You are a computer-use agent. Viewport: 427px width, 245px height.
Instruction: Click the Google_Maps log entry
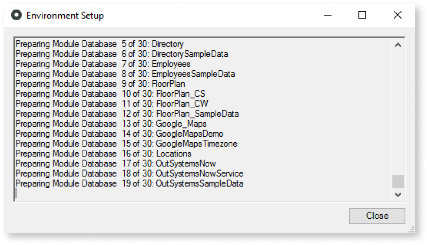point(111,123)
